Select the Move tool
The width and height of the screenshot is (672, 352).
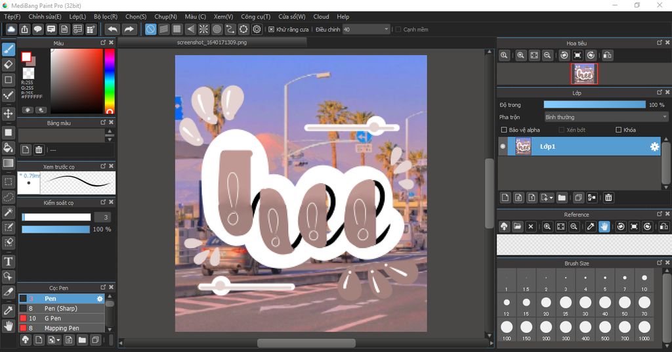(x=8, y=114)
